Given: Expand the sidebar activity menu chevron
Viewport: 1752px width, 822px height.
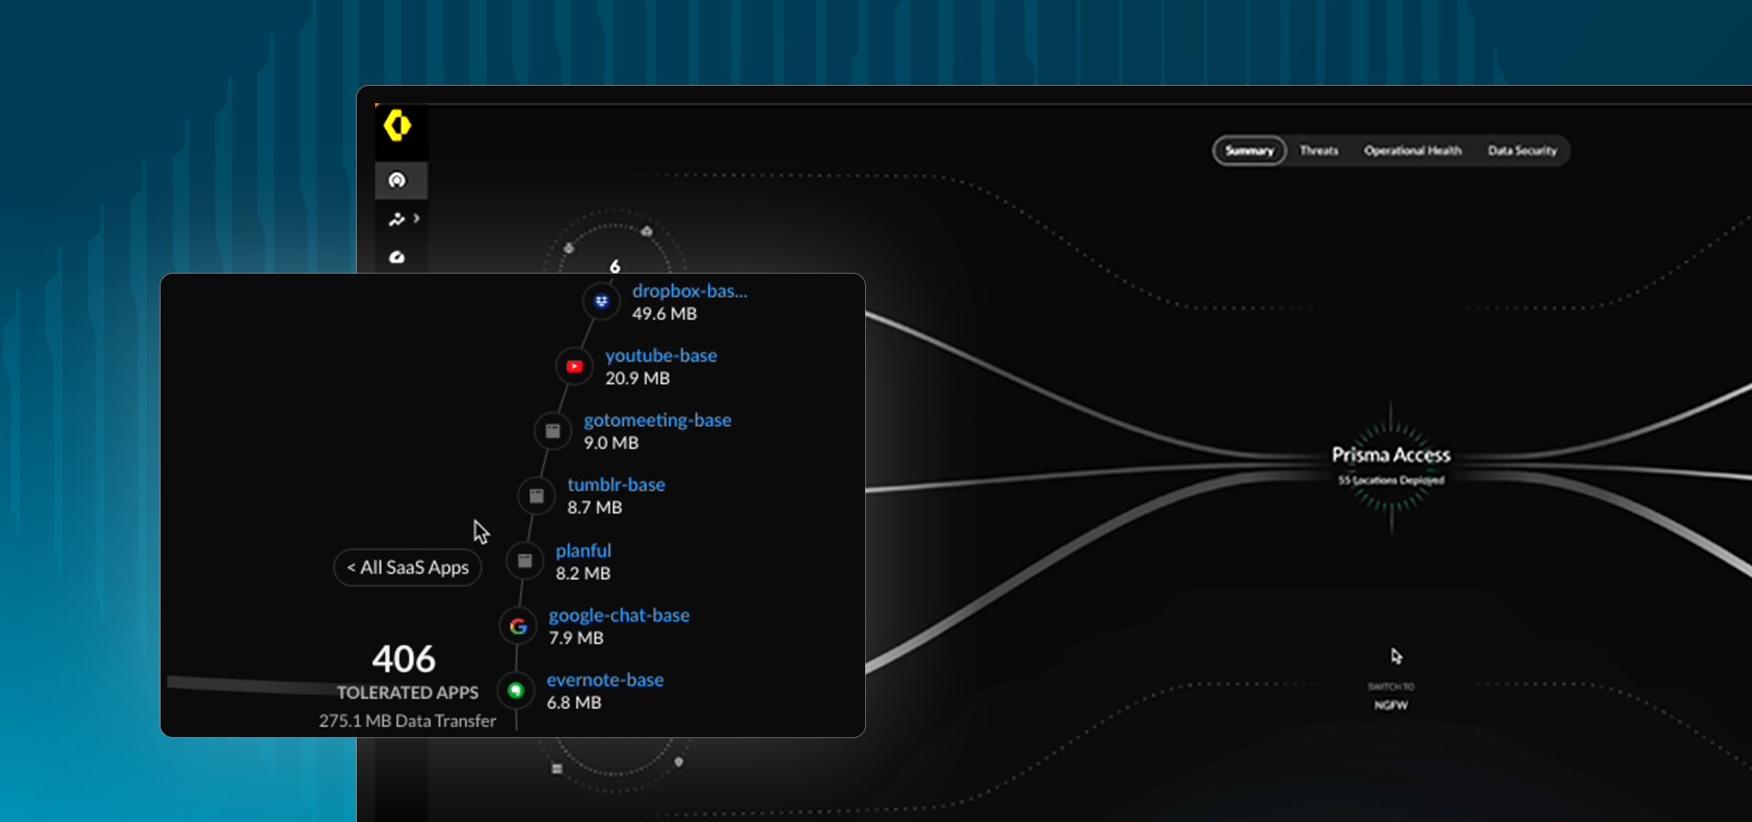Looking at the screenshot, I should [x=416, y=219].
